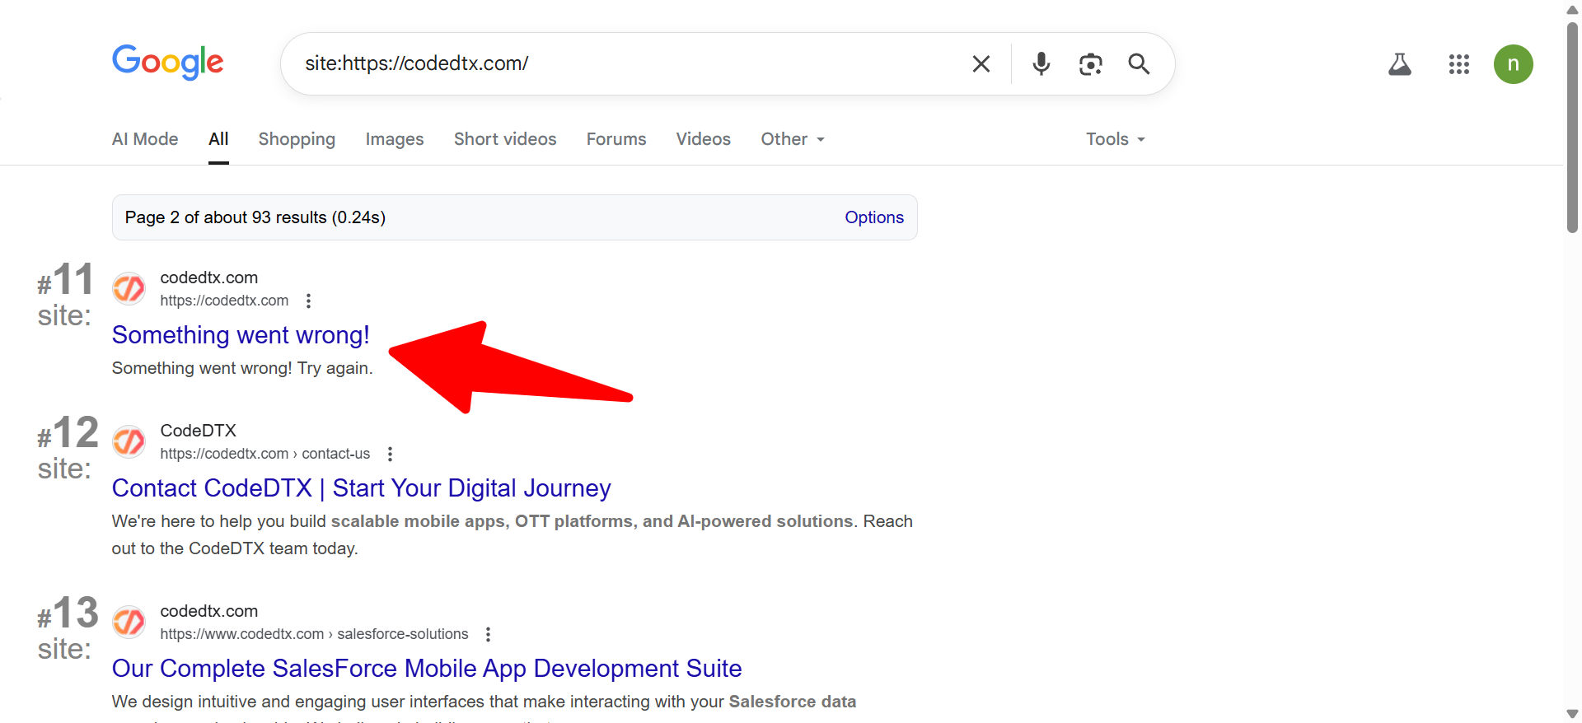Switch to the Videos tab
The height and width of the screenshot is (723, 1582).
tap(704, 139)
